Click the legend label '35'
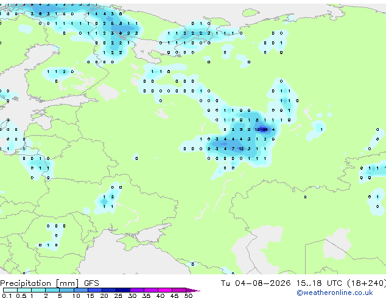386x298 pixels. click(x=146, y=296)
